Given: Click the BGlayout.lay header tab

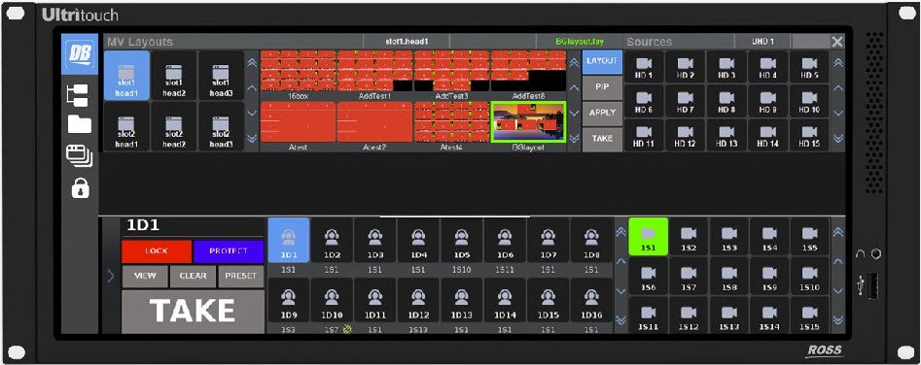Looking at the screenshot, I should [x=579, y=42].
